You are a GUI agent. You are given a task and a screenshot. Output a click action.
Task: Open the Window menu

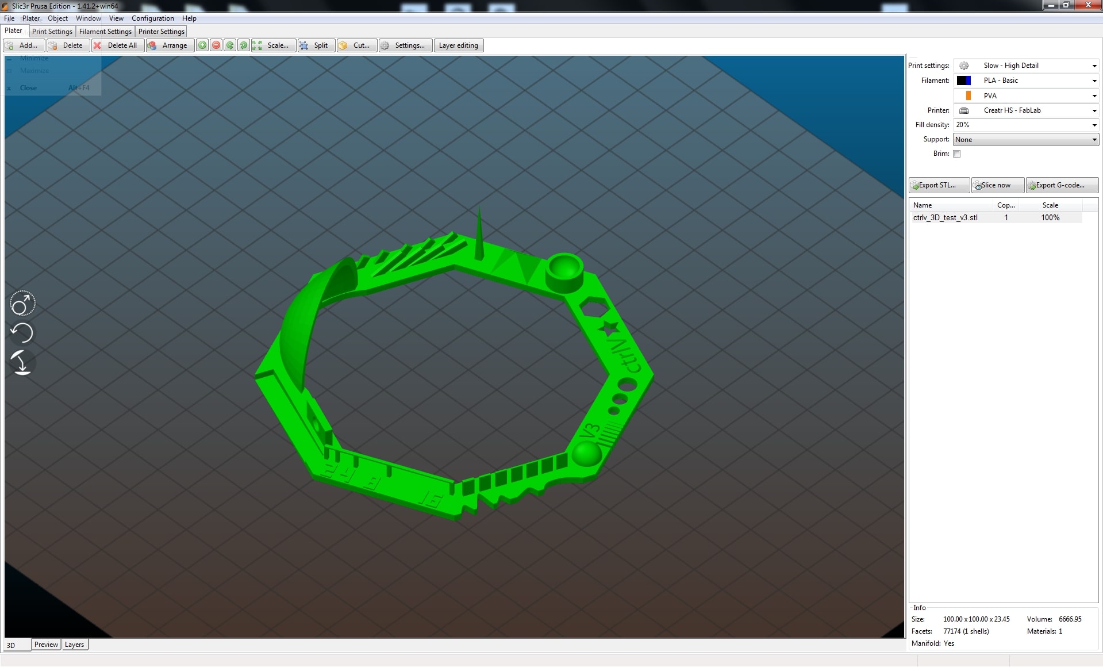[x=89, y=18]
